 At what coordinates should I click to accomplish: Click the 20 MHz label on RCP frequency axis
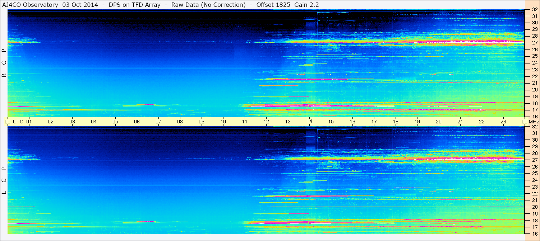[535, 90]
